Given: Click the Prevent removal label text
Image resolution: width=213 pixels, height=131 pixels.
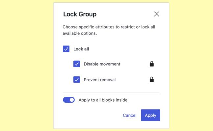Looking at the screenshot, I should 100,80.
